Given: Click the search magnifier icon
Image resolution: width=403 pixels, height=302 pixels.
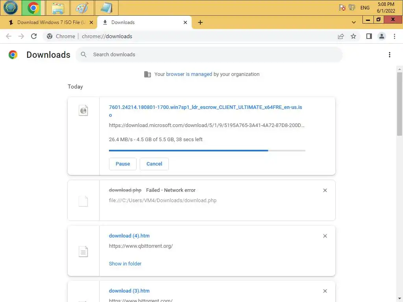Looking at the screenshot, I should 83,54.
